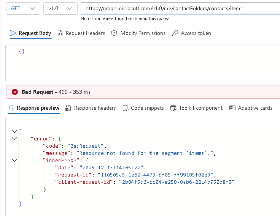Click the Access token key icon
This screenshot has height=216, width=280.
point(175,33)
